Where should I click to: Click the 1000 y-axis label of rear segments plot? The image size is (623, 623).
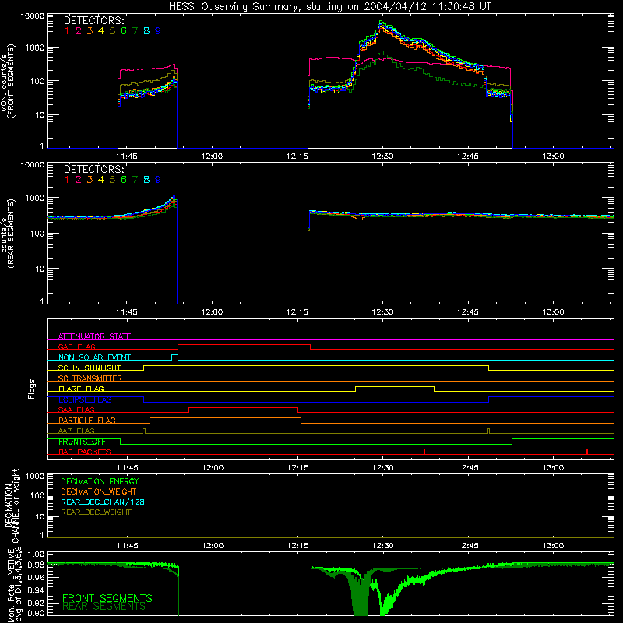coord(34,198)
